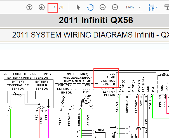Click 'GRN' wire label on left

tap(8, 117)
